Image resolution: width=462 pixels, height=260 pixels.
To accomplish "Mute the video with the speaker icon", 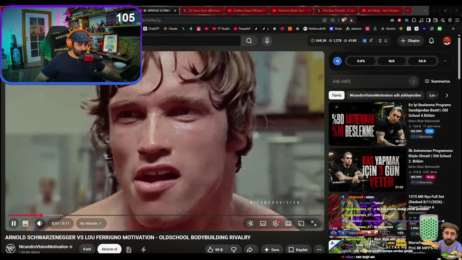I will click(x=40, y=224).
